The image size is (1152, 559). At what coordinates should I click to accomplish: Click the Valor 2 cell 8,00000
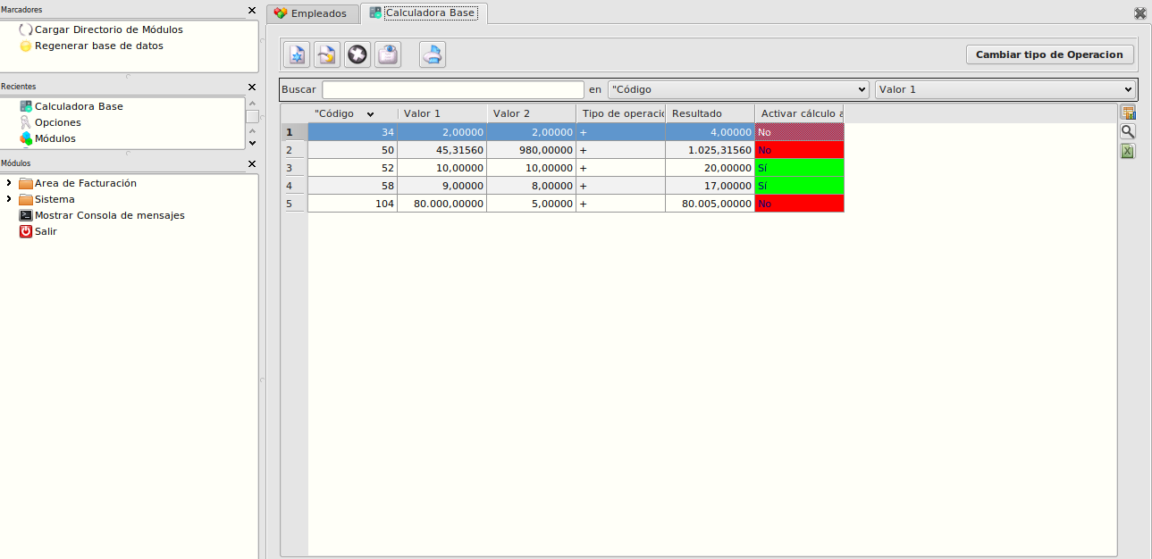tap(532, 186)
